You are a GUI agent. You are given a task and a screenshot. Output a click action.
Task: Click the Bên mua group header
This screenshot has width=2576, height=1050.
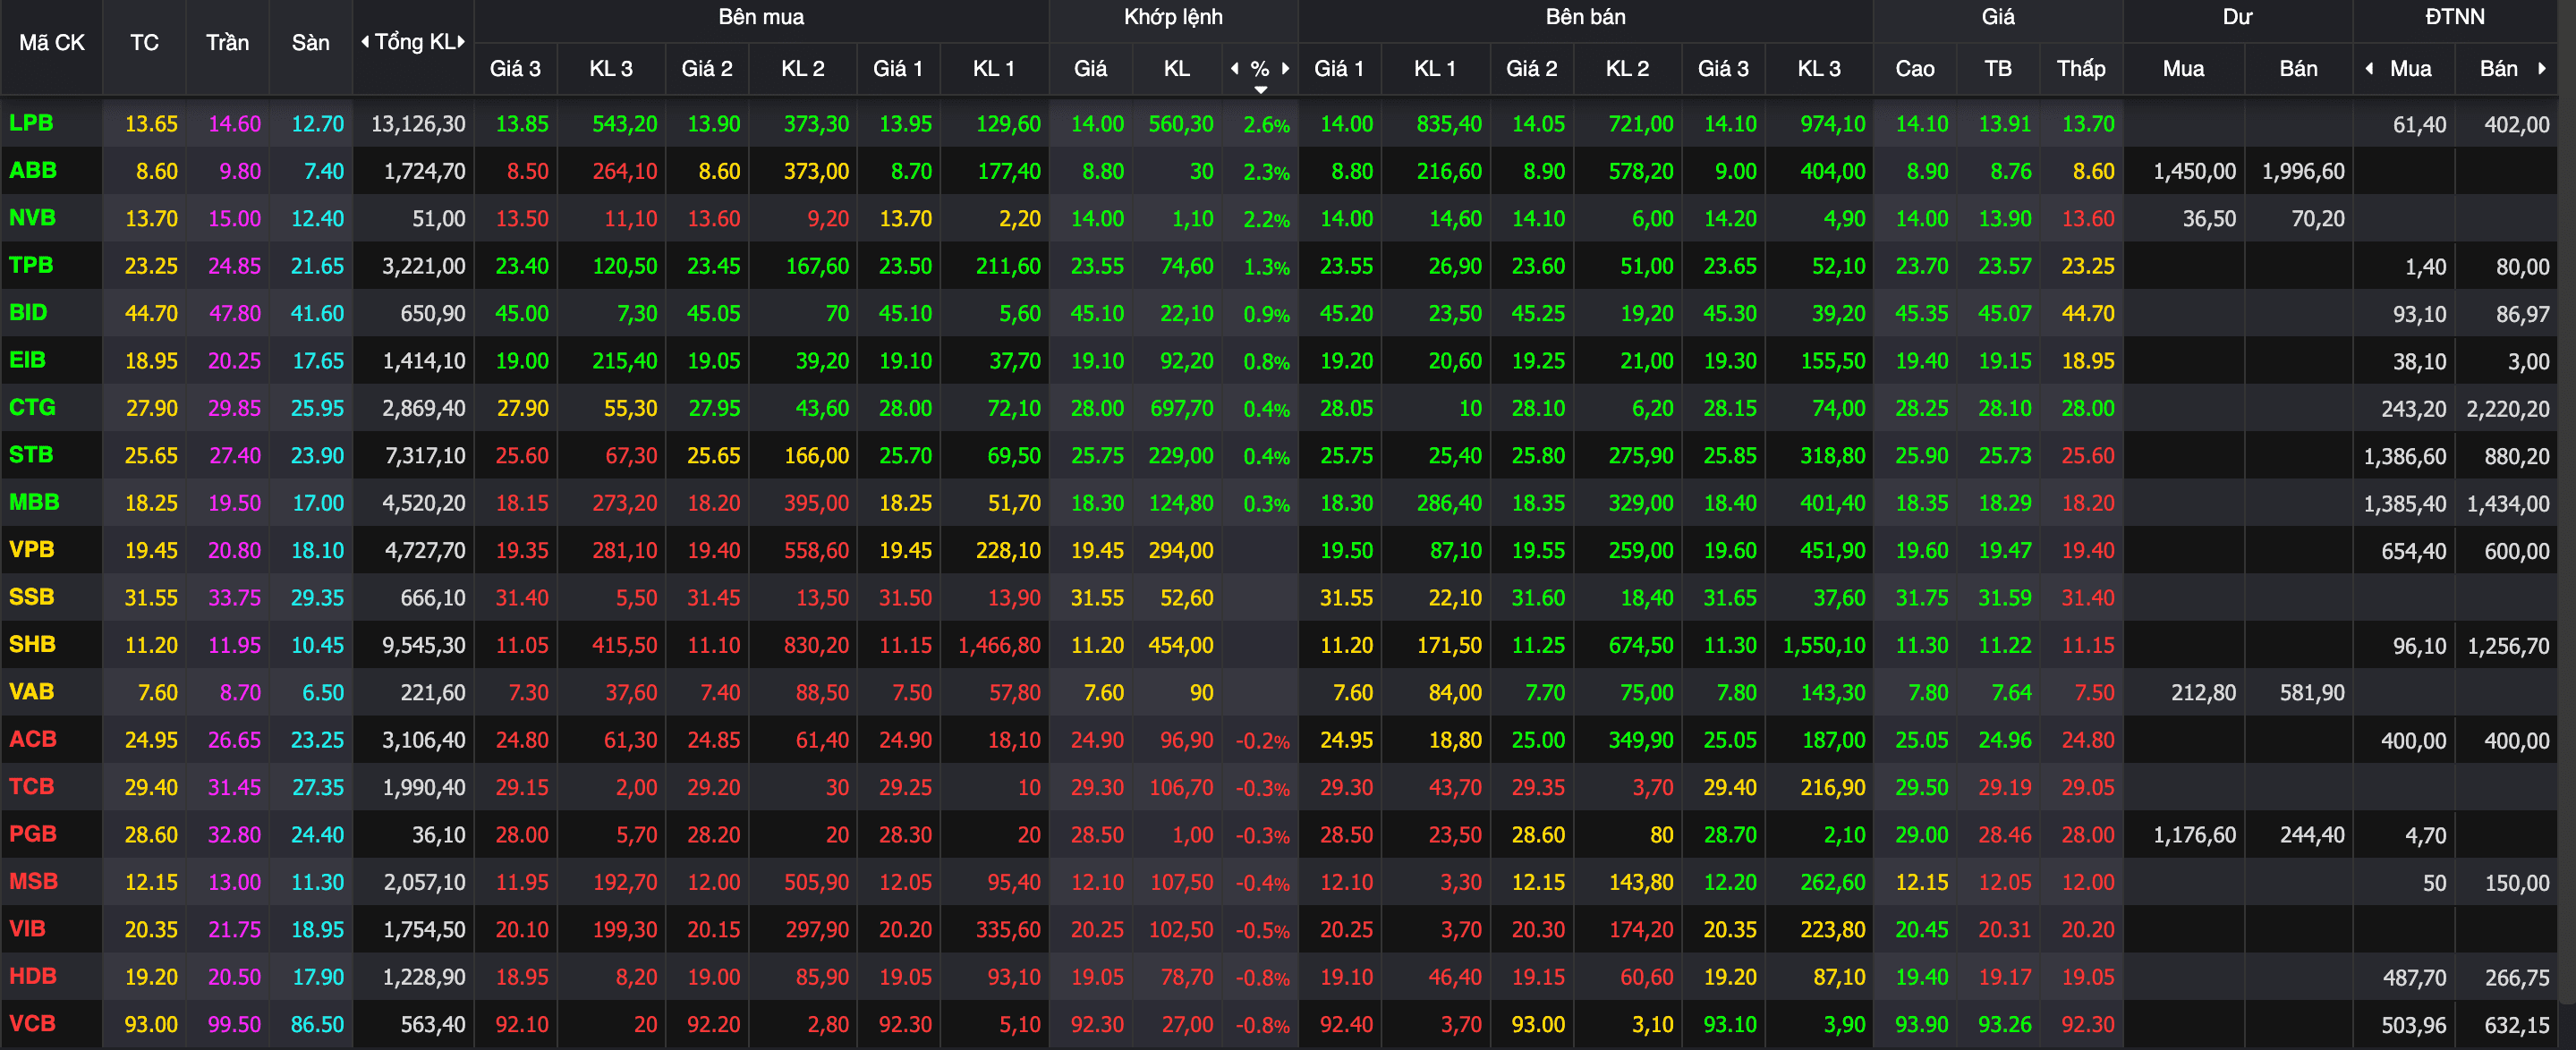pos(761,17)
